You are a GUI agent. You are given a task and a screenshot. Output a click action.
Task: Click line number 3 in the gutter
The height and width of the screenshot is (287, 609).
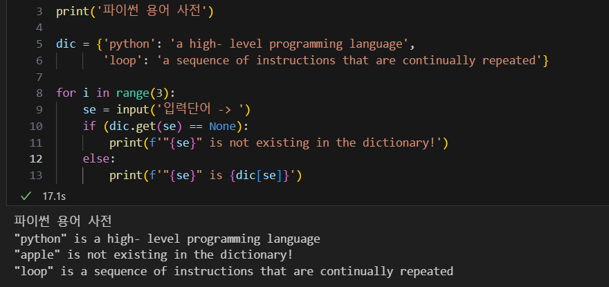pyautogui.click(x=39, y=11)
